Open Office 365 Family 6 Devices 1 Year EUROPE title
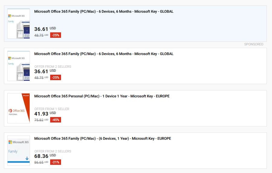This screenshot has width=272, height=173. (x=102, y=139)
